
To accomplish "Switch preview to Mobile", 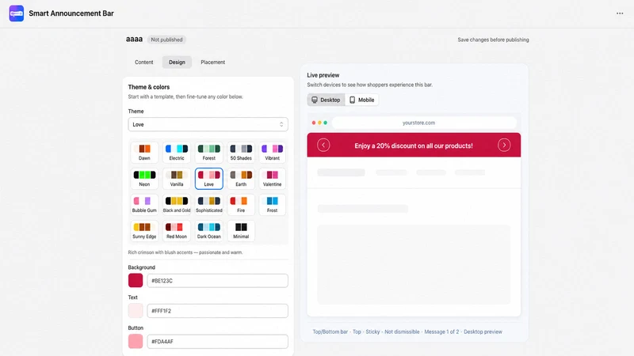I will (x=362, y=100).
